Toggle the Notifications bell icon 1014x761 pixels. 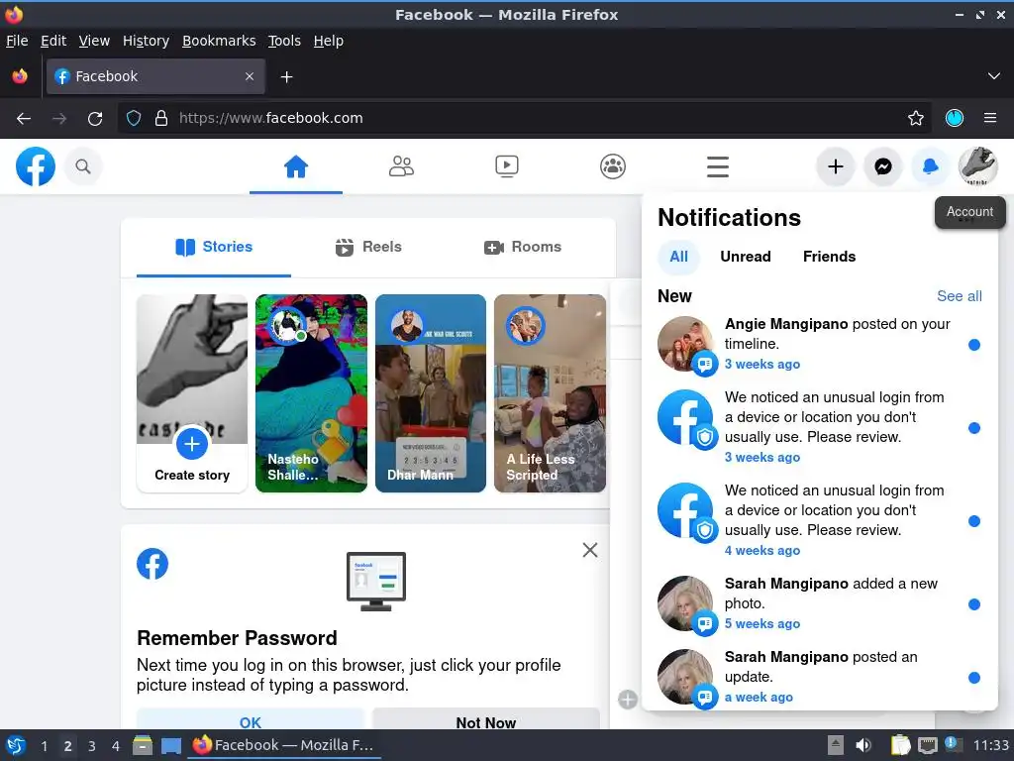click(x=930, y=166)
